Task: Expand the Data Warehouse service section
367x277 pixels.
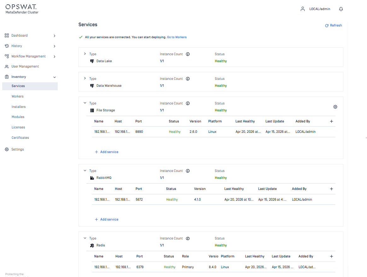Action: pos(85,79)
